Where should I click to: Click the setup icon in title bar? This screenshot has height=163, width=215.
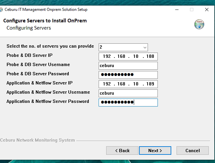click(1, 10)
